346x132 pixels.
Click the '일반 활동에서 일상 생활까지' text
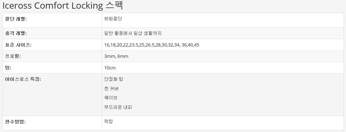(133, 33)
